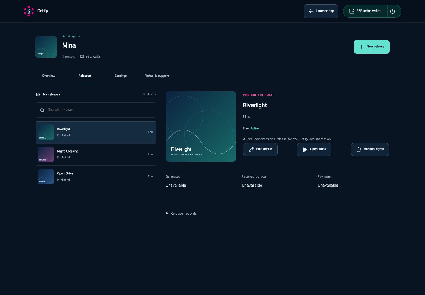Screen dimensions: 425x295
Task: Select the Night Crossing release
Action: pyautogui.click(x=96, y=155)
